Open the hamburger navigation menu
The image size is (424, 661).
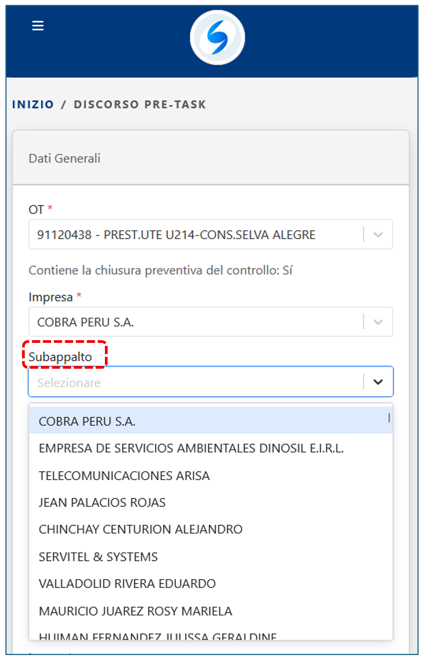click(38, 26)
